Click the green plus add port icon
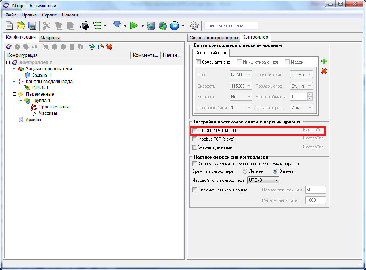The image size is (366, 270). pyautogui.click(x=324, y=61)
